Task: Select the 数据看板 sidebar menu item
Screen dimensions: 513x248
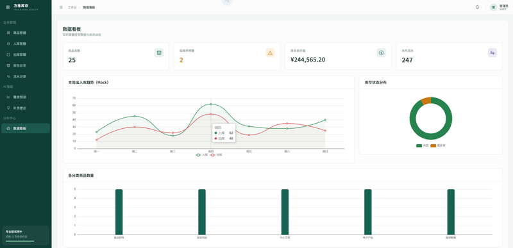Action: (x=26, y=128)
